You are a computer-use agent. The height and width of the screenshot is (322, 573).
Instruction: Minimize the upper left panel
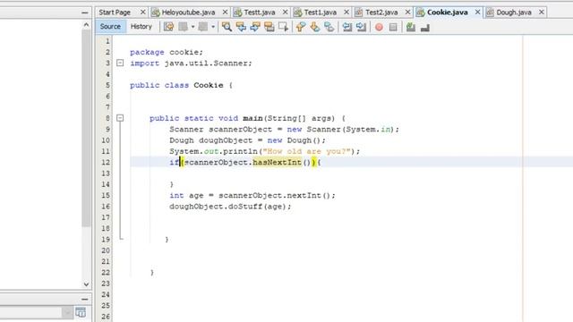click(x=85, y=13)
